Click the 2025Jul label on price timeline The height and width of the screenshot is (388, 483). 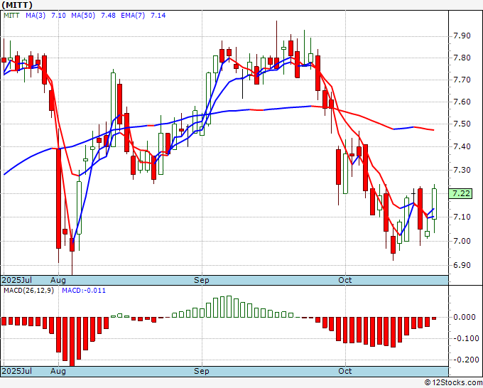tap(16, 280)
